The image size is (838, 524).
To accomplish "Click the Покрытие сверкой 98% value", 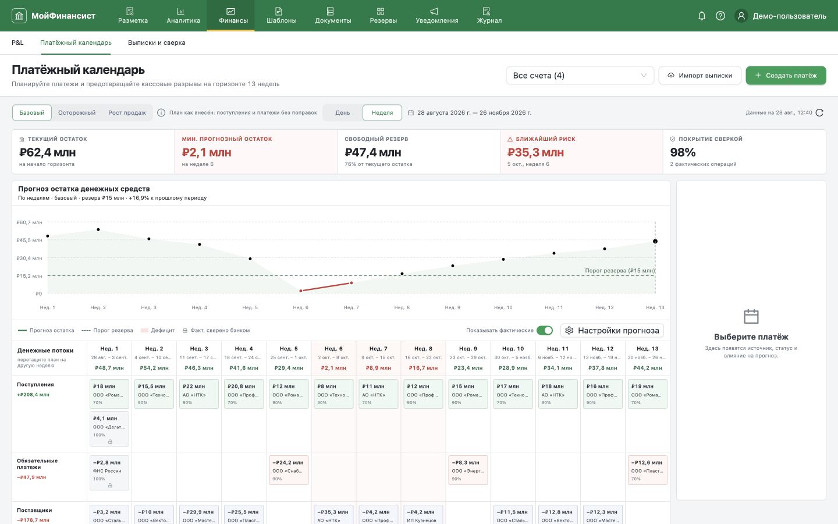I will point(683,153).
